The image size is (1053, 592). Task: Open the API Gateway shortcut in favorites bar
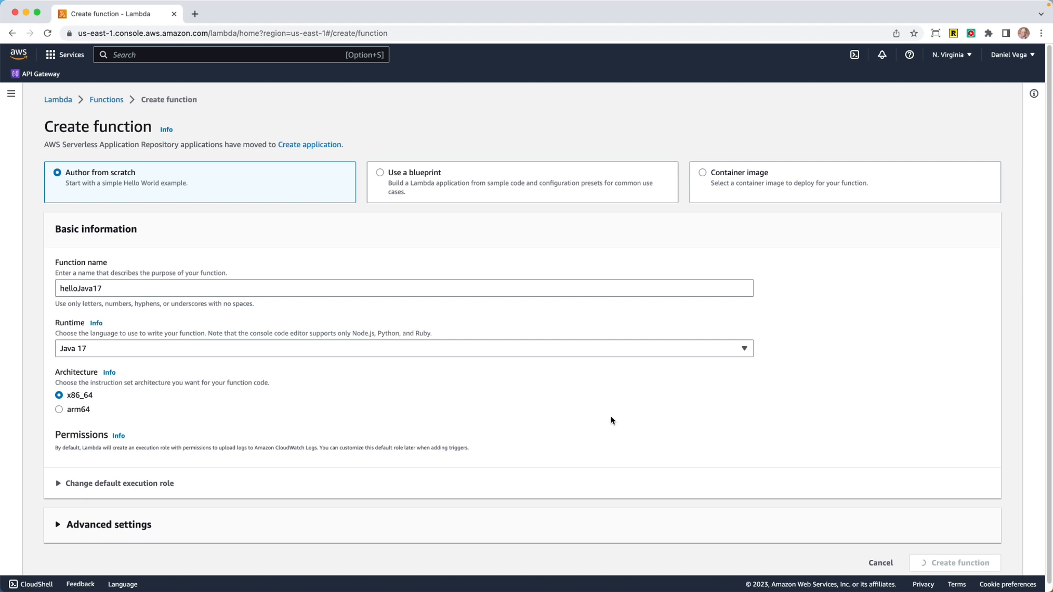pyautogui.click(x=36, y=74)
